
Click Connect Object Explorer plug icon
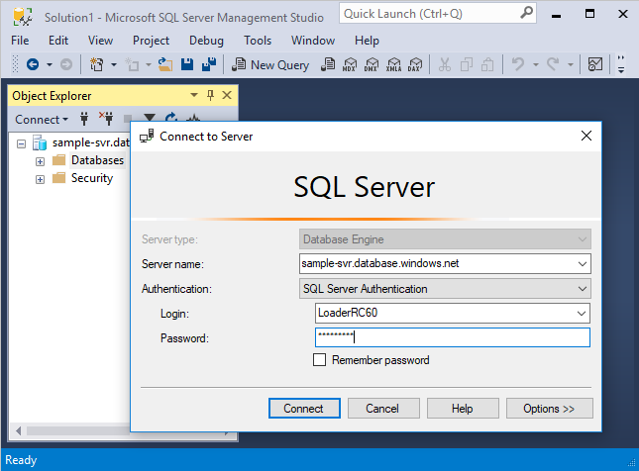[x=84, y=120]
